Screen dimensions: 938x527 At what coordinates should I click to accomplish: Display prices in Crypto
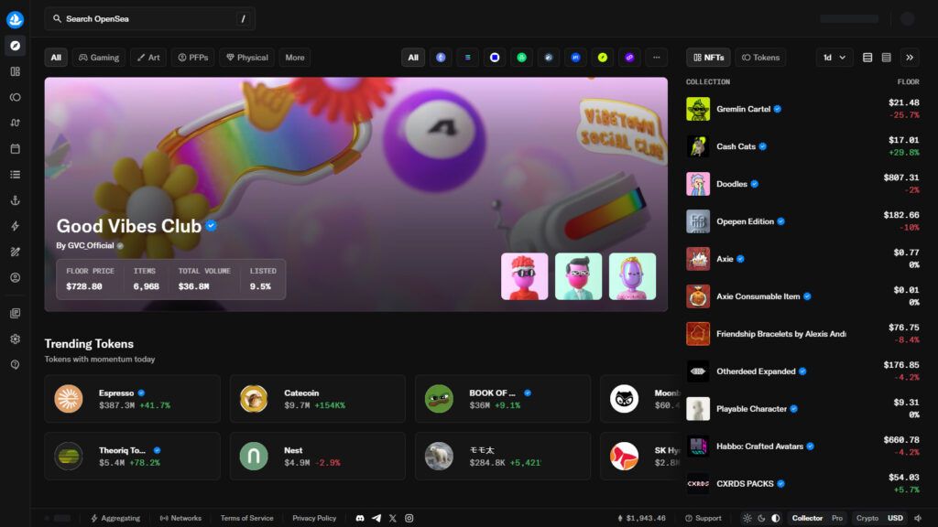[867, 518]
